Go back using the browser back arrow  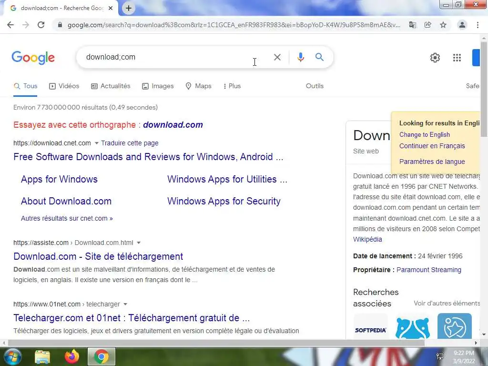point(10,25)
